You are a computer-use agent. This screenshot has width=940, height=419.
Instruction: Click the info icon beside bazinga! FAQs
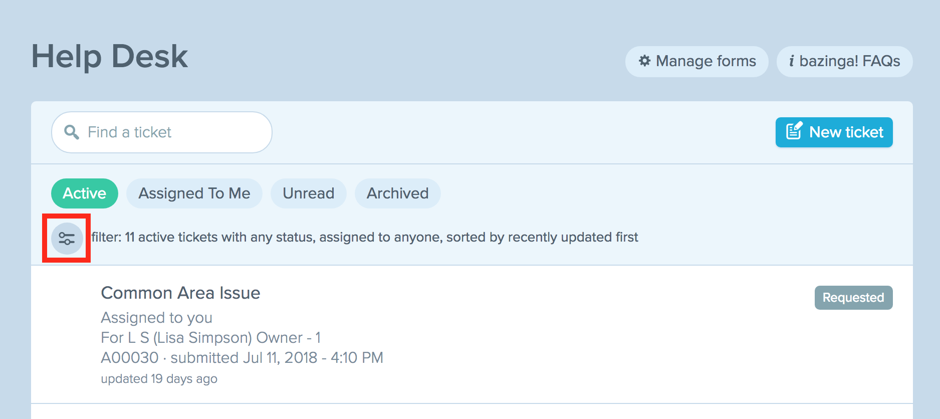pyautogui.click(x=791, y=61)
